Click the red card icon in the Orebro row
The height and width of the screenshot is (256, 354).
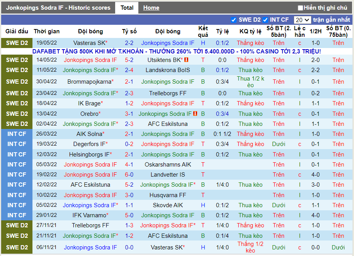coord(195,113)
